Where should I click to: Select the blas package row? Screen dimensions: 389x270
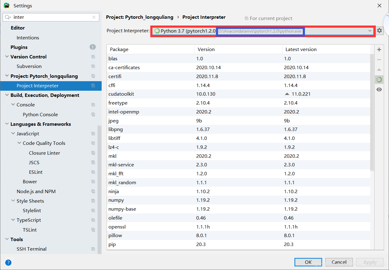239,59
